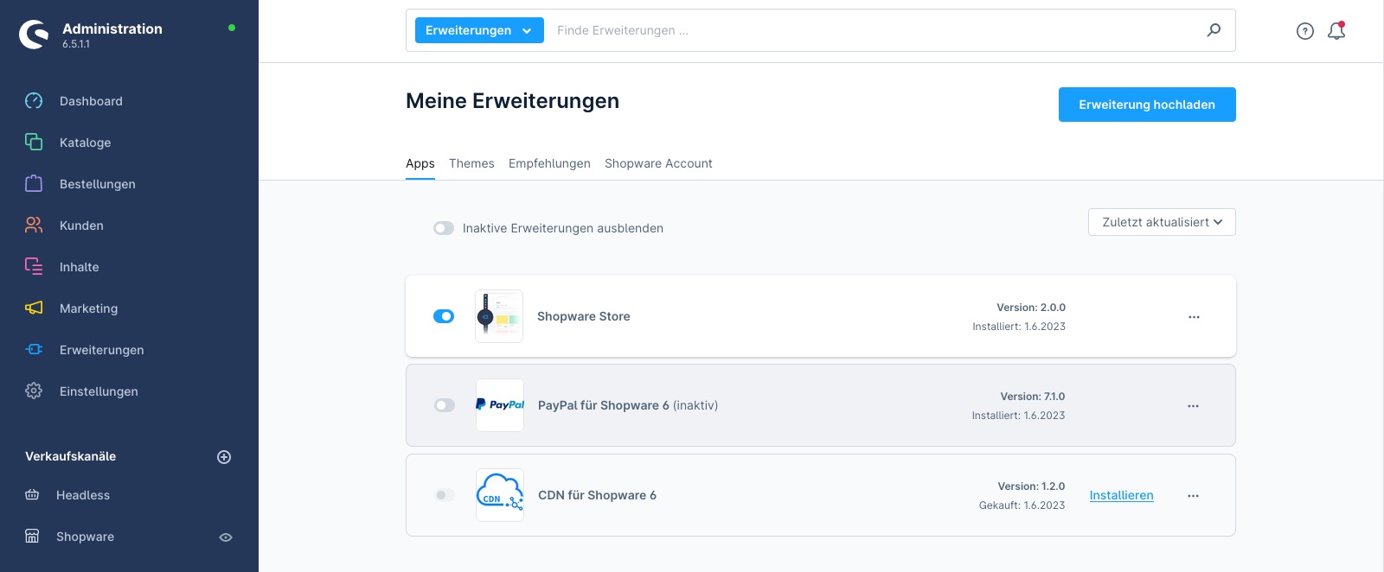Open the Kunden section icon

(x=34, y=225)
